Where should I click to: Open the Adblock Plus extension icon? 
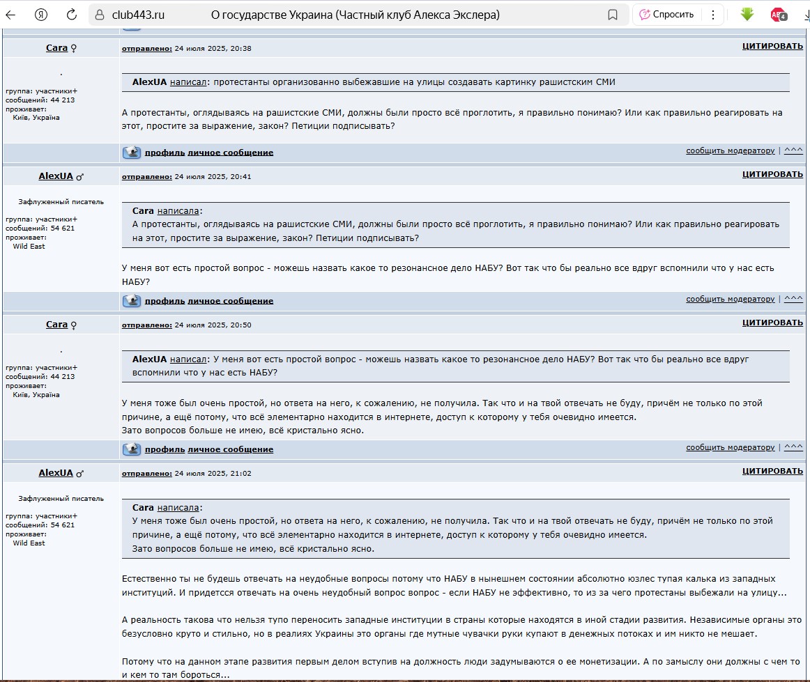(x=778, y=15)
